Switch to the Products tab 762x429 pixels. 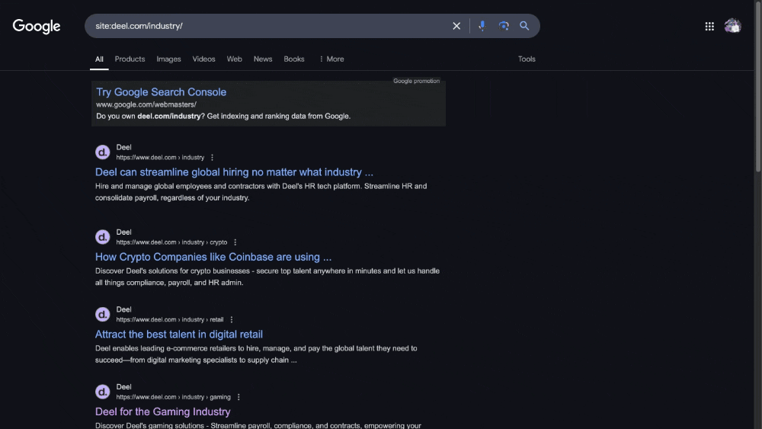pyautogui.click(x=130, y=59)
